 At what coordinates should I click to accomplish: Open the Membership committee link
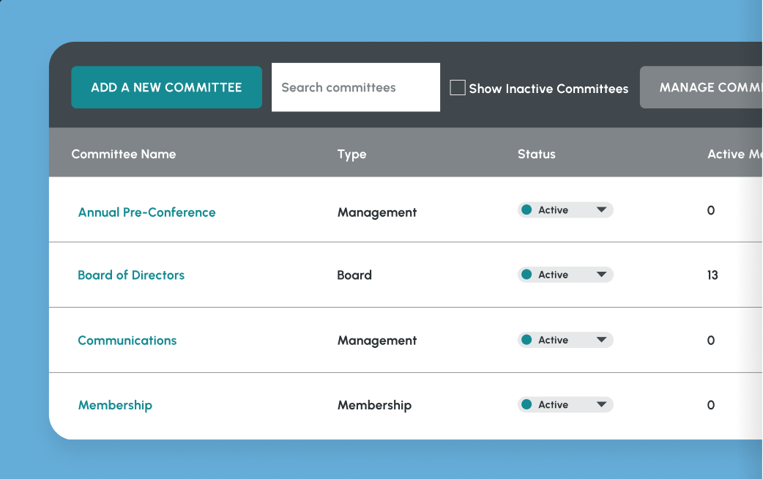point(115,405)
